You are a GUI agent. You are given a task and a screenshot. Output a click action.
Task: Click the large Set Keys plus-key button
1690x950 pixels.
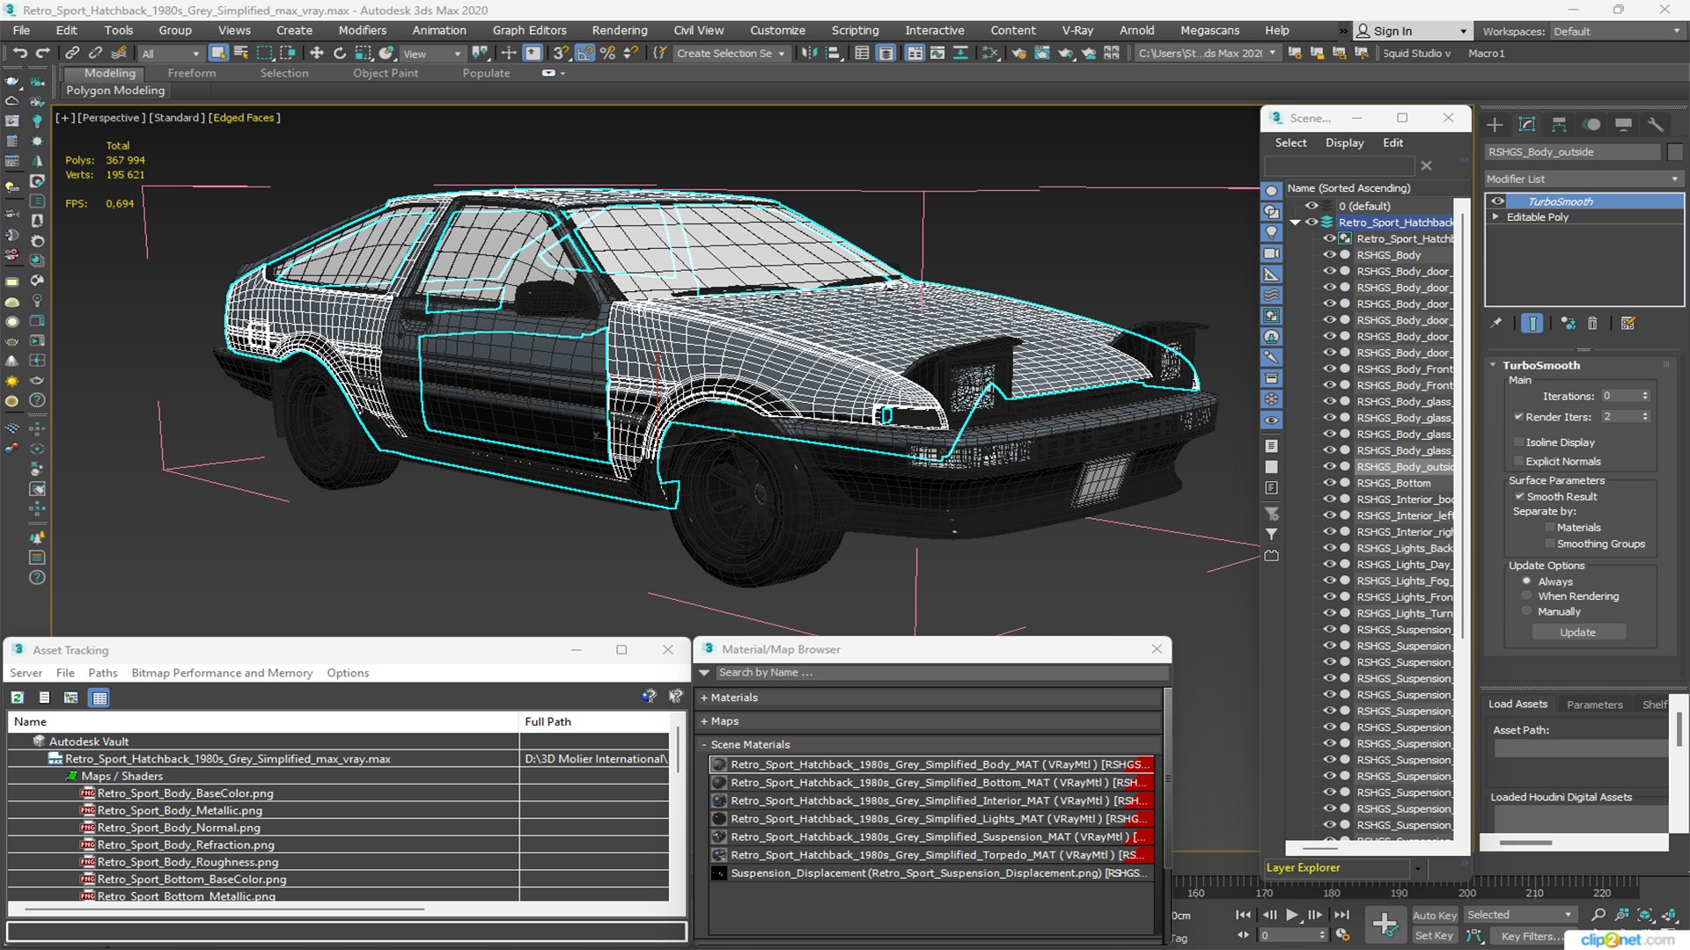[1385, 924]
